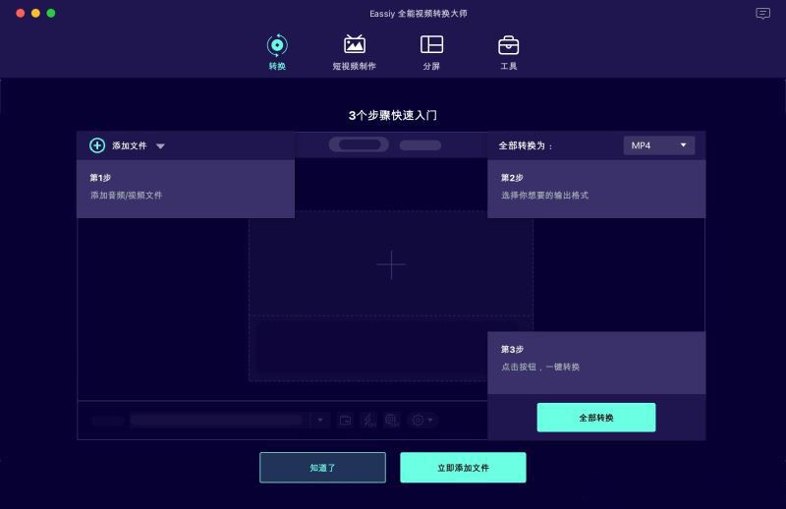The height and width of the screenshot is (509, 786).
Task: Click the feedback message icon
Action: (762, 14)
